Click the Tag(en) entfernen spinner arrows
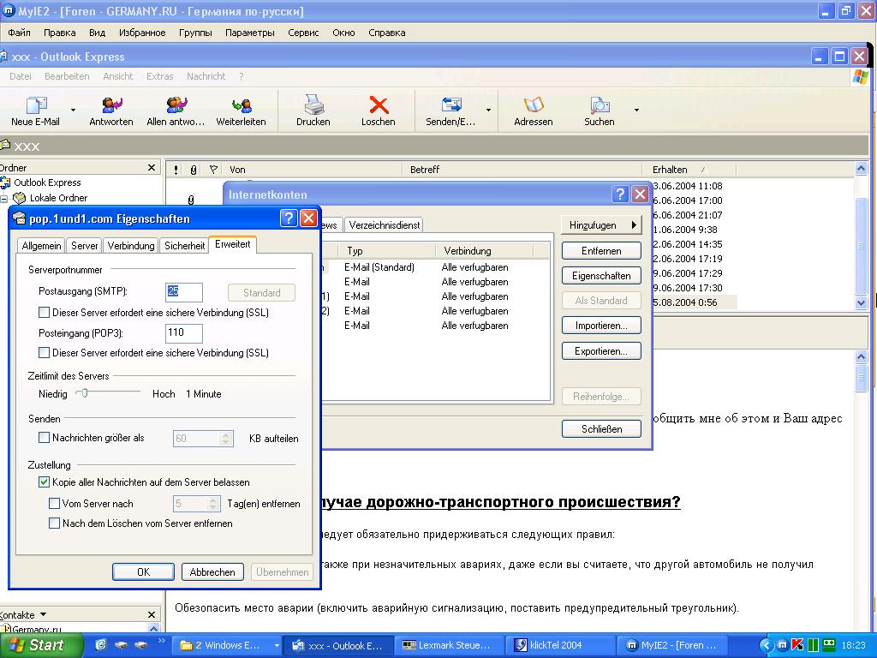Viewport: 877px width, 658px height. [212, 504]
